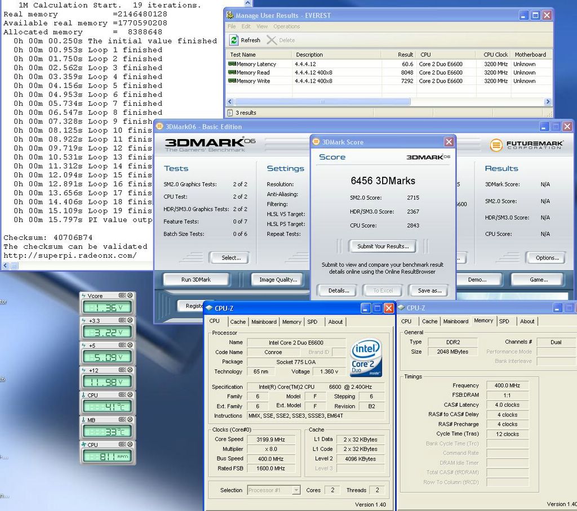
Task: Open settings icon on CPU temperature gadget
Action: click(122, 395)
